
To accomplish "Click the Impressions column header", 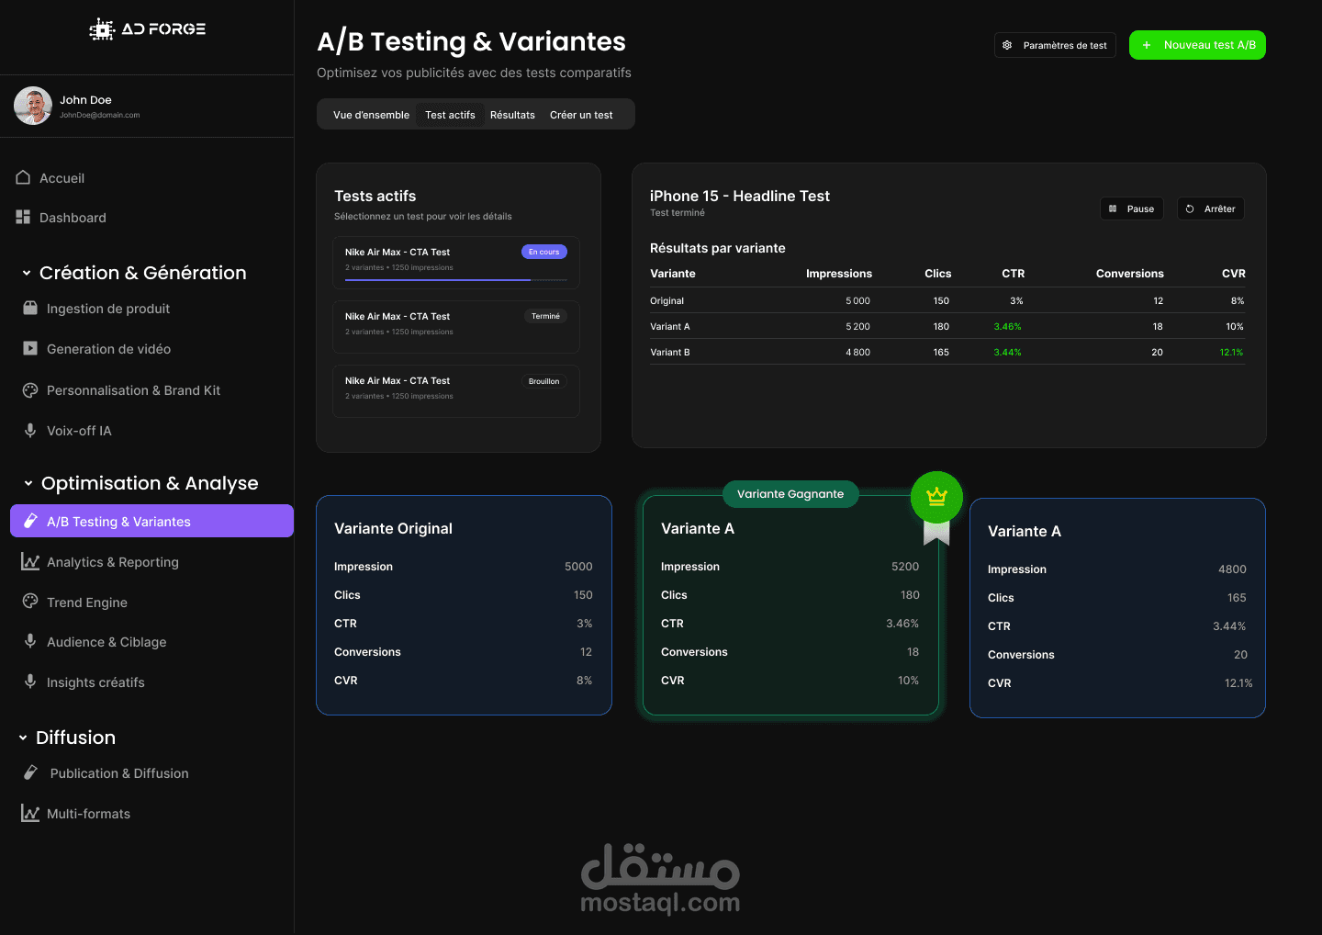I will click(x=839, y=274).
